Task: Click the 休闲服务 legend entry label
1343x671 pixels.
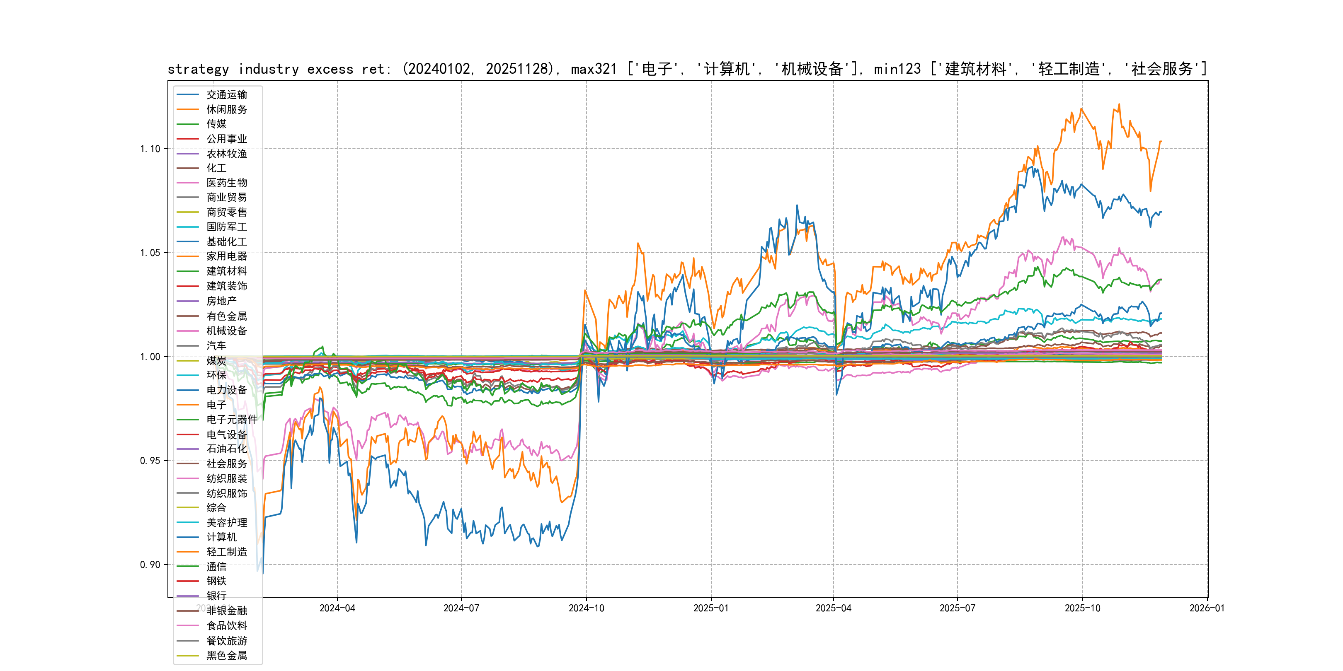Action: (226, 109)
